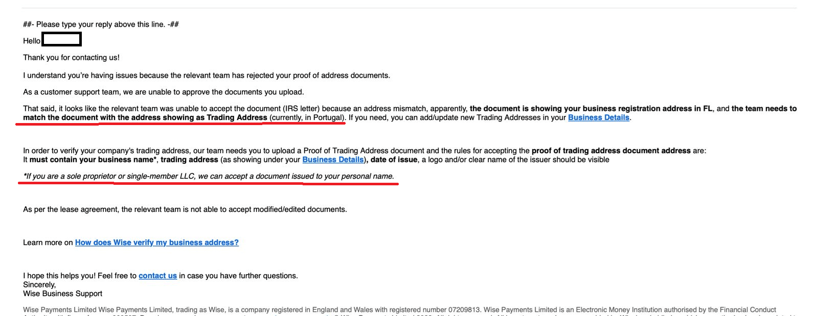Click the 'Hello' greeting word

coord(31,41)
